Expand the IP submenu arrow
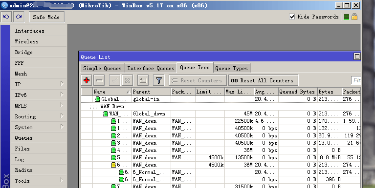Image resolution: width=375 pixels, height=188 pixels. [x=62, y=84]
